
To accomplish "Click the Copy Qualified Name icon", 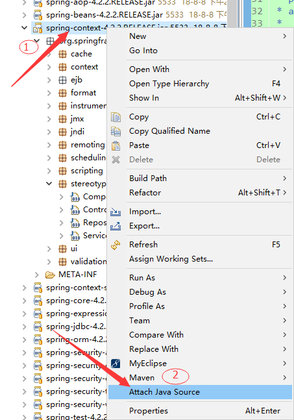I will pyautogui.click(x=116, y=131).
